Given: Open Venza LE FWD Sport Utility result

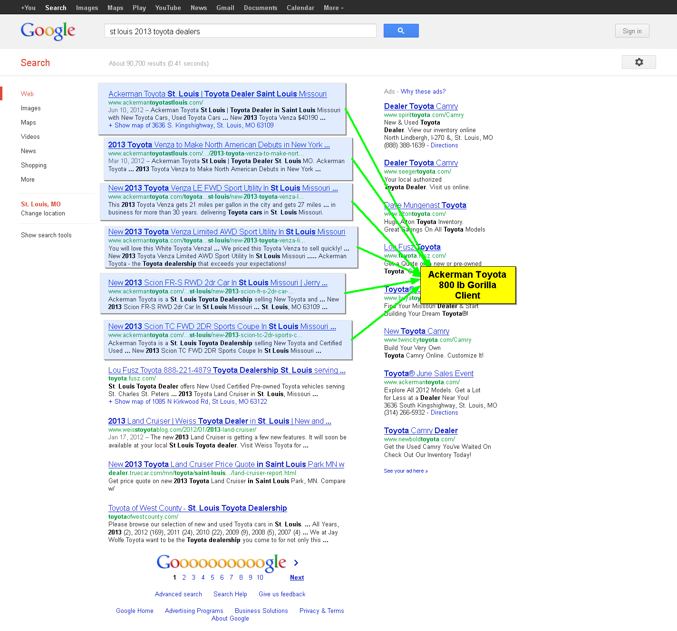Looking at the screenshot, I should tap(223, 188).
